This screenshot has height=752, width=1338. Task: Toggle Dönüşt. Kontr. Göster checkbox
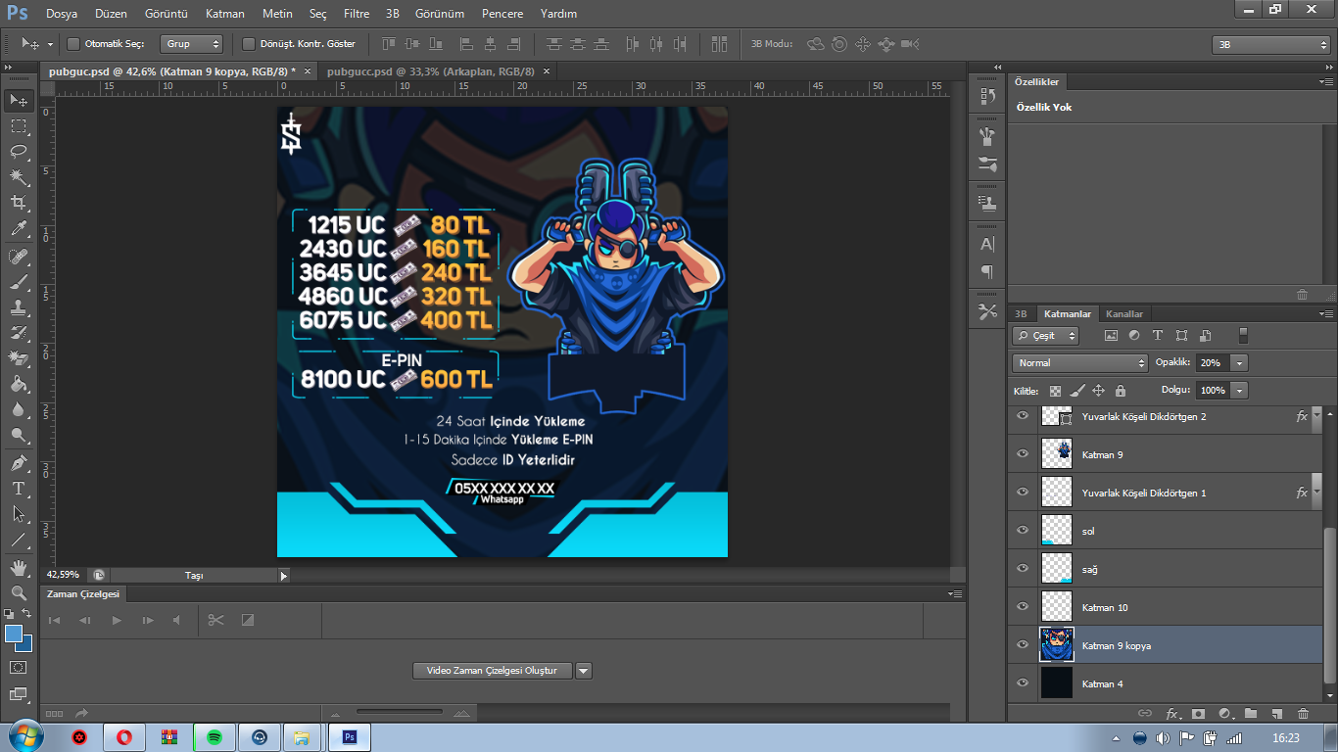click(249, 44)
